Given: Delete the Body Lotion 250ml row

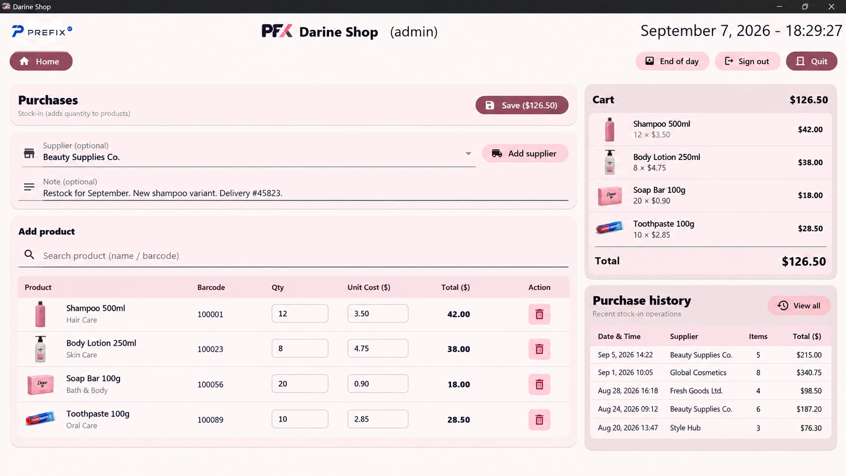Looking at the screenshot, I should pos(539,349).
